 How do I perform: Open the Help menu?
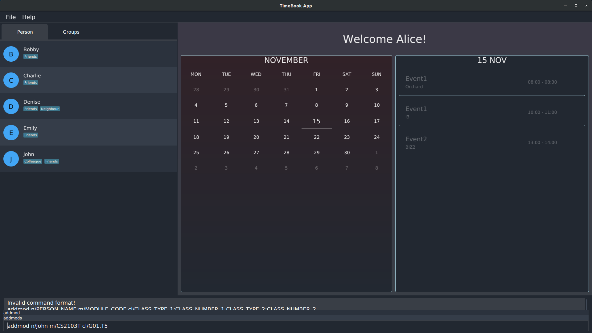(29, 17)
